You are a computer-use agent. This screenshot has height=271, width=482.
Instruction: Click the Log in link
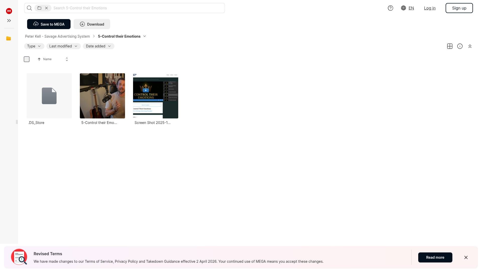coord(430,8)
